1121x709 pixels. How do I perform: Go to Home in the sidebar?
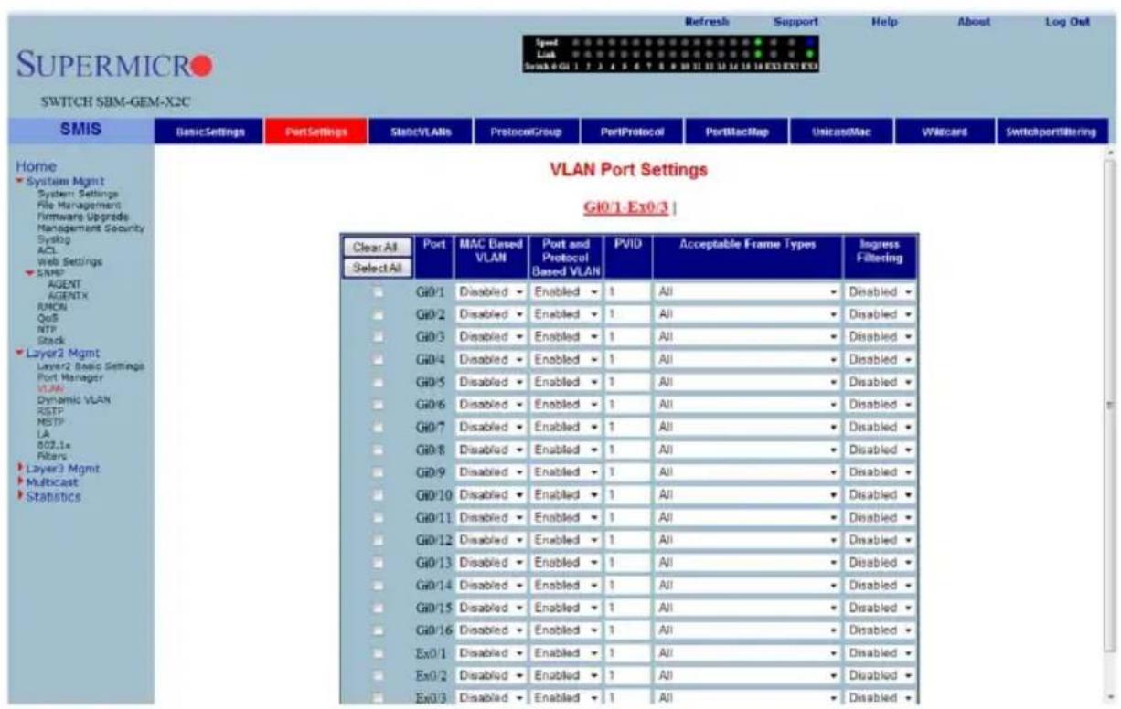pos(36,167)
